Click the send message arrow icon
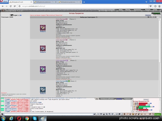The image size is (162, 121). 94,114
